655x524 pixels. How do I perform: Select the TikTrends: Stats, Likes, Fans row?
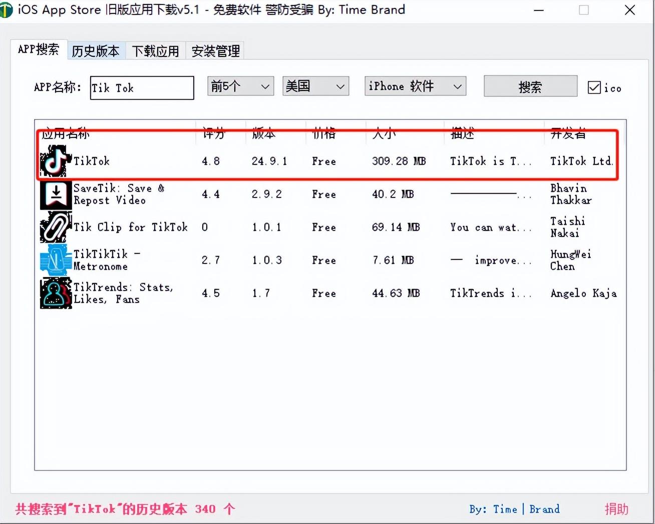[x=331, y=293]
